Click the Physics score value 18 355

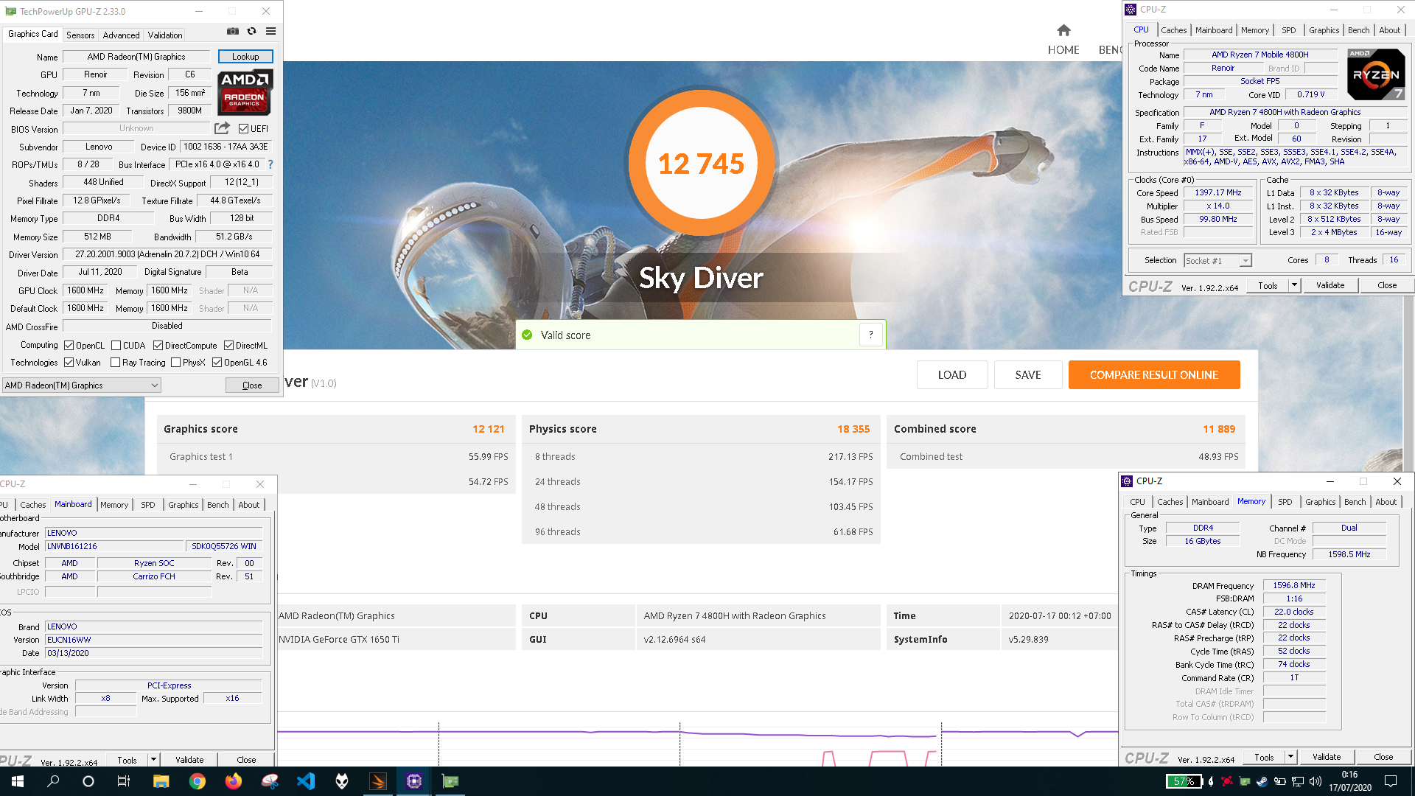tap(853, 429)
